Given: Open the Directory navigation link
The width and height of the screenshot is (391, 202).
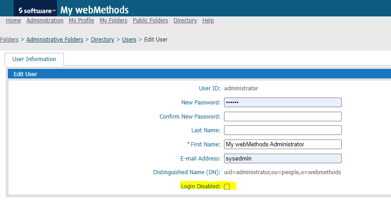Looking at the screenshot, I should coord(185,21).
